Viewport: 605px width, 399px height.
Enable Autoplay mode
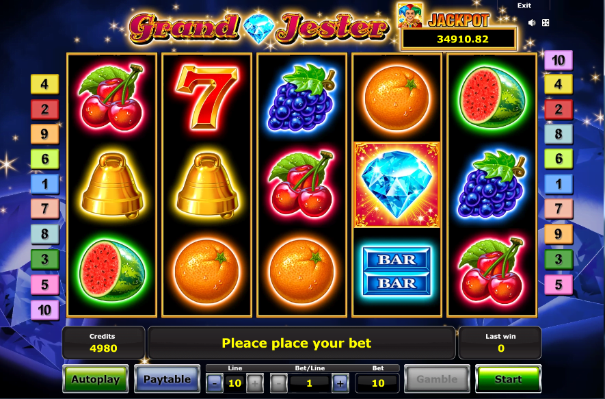[95, 379]
